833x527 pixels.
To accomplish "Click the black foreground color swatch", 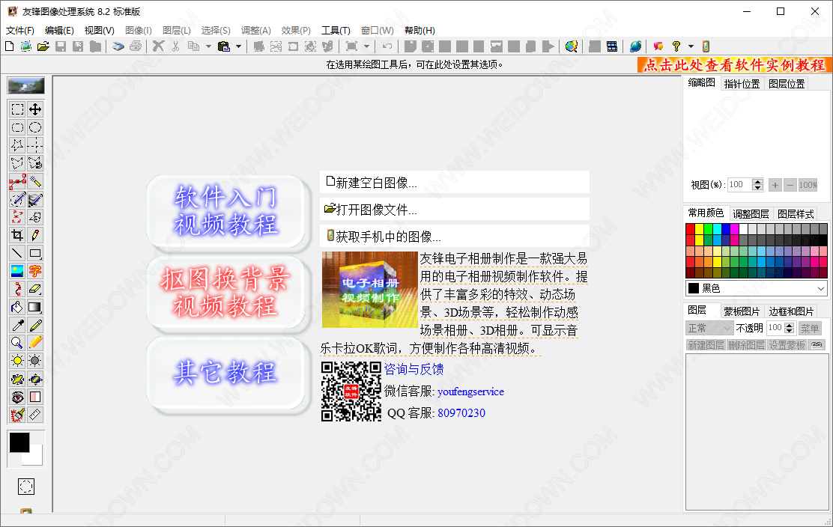I will point(19,442).
